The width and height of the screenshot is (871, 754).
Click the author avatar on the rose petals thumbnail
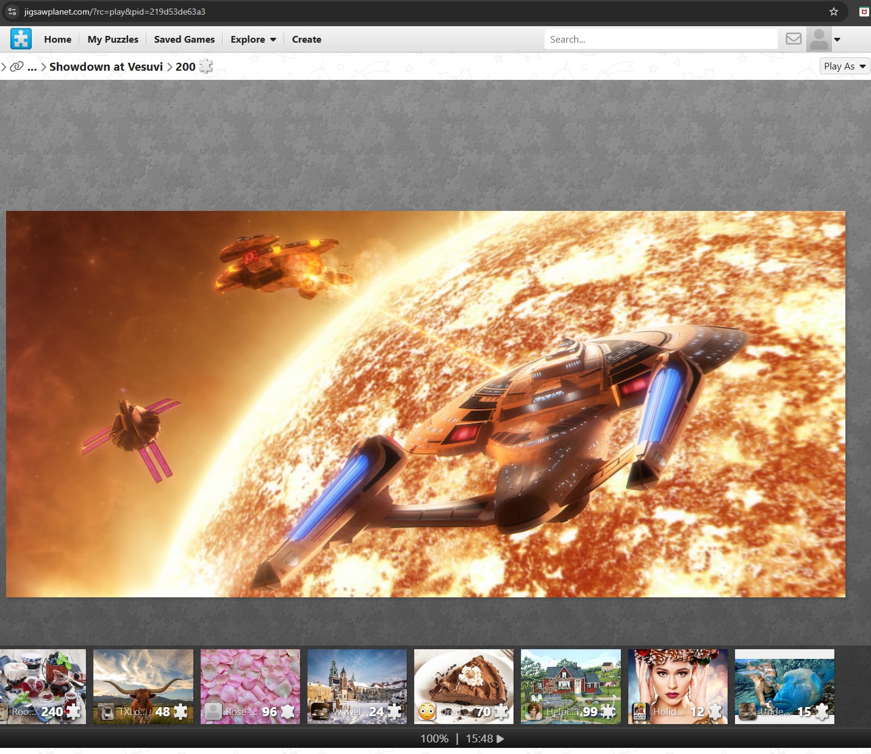213,712
